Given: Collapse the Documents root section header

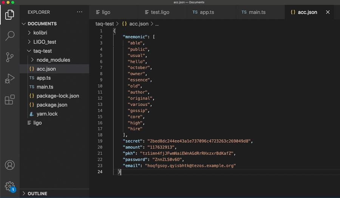Looking at the screenshot, I should click(x=42, y=24).
